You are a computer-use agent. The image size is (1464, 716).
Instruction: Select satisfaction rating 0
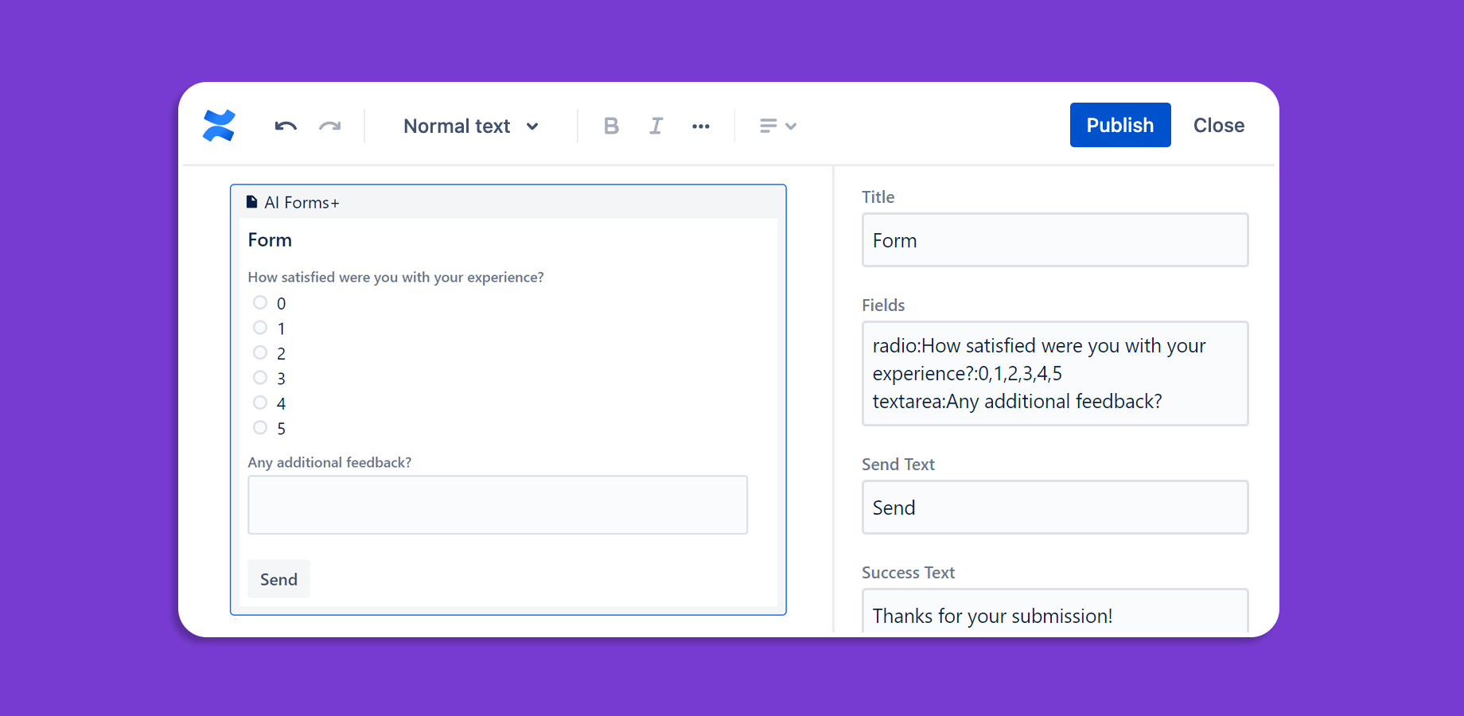260,302
